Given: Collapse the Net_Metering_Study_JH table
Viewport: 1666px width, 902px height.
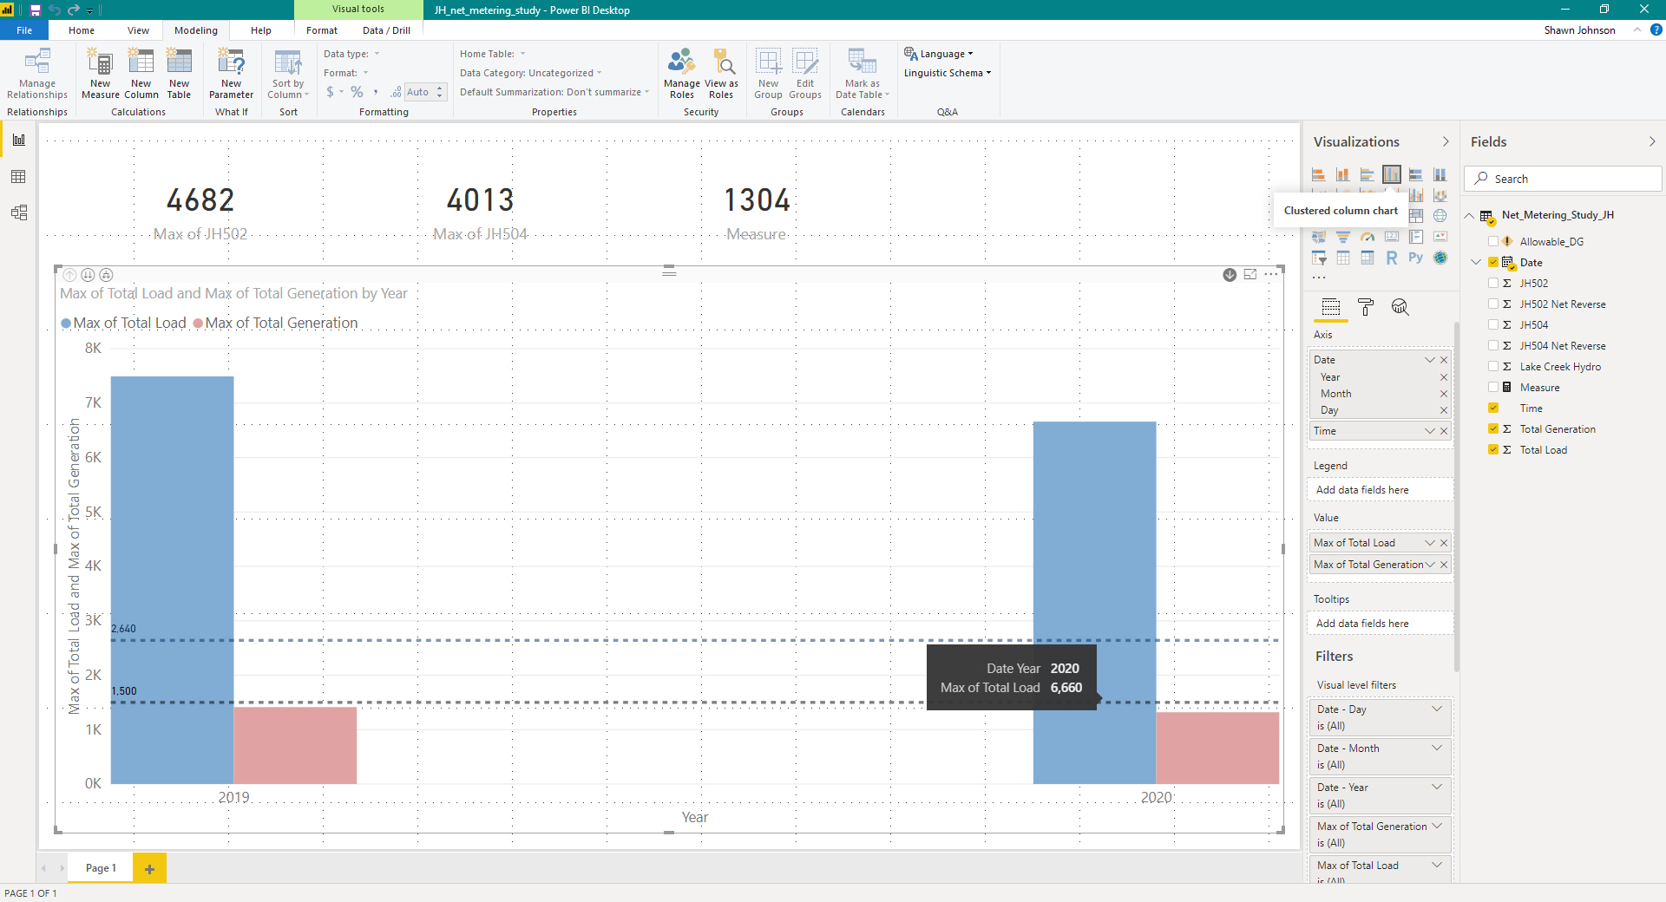Looking at the screenshot, I should (1470, 215).
